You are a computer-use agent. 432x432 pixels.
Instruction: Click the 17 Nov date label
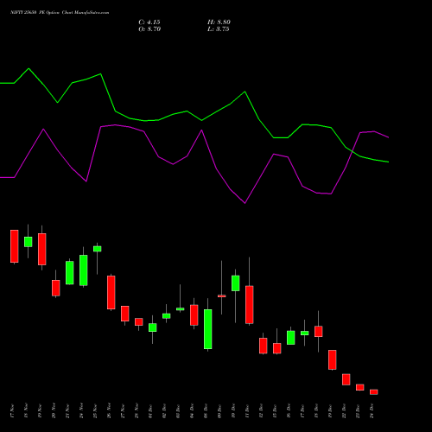tap(12, 411)
